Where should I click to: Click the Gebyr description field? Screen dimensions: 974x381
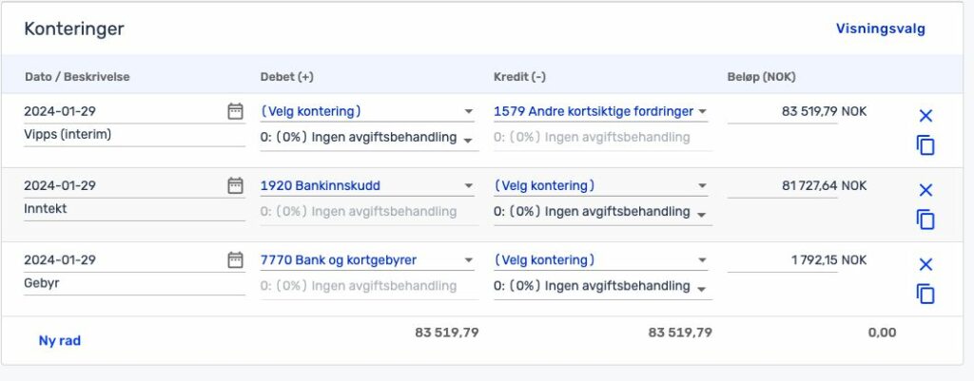tap(133, 283)
